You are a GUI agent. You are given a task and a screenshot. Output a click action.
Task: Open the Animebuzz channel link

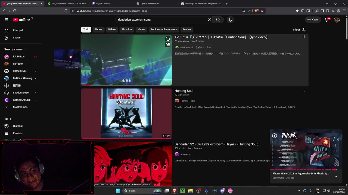pos(186,154)
